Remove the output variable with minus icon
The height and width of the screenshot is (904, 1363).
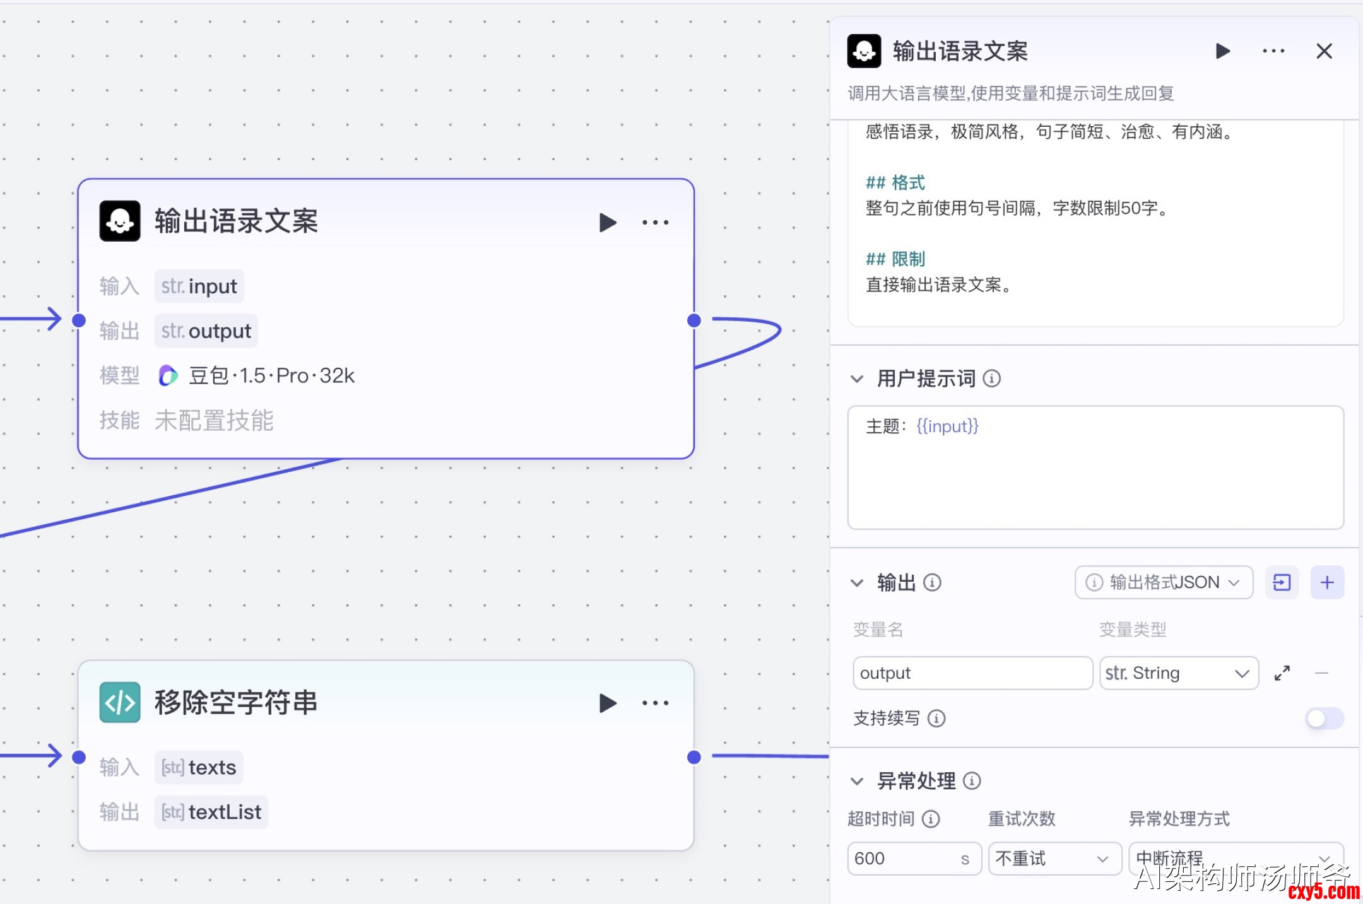pyautogui.click(x=1322, y=673)
